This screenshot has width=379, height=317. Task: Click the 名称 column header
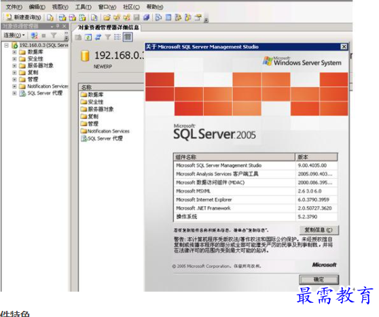pos(111,87)
